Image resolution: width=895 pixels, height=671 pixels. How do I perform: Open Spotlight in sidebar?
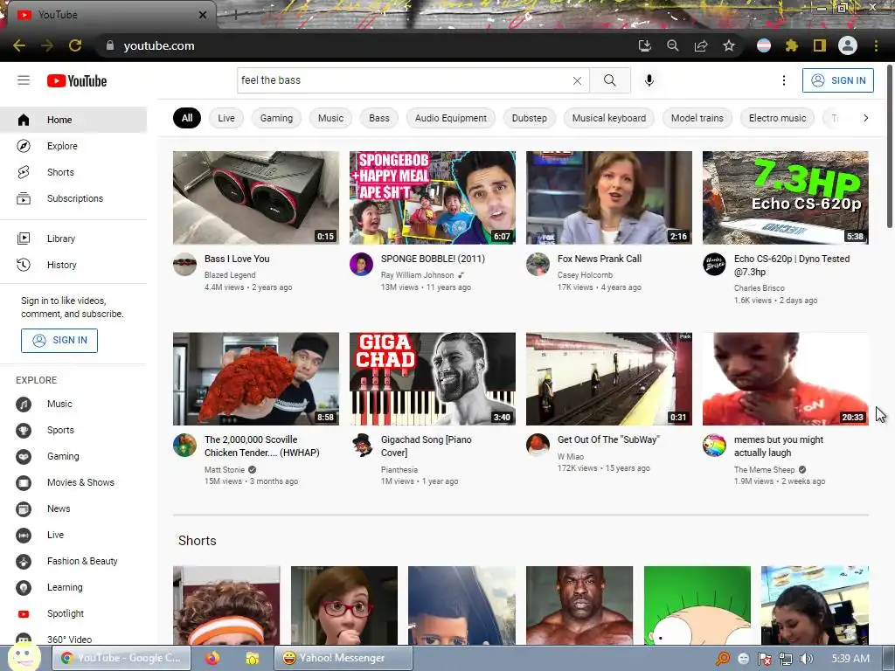(73, 614)
